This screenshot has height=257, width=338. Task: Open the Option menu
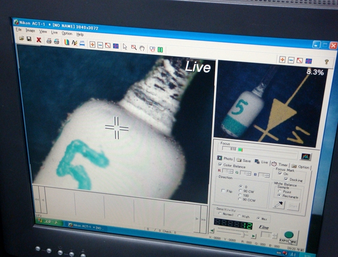click(67, 33)
